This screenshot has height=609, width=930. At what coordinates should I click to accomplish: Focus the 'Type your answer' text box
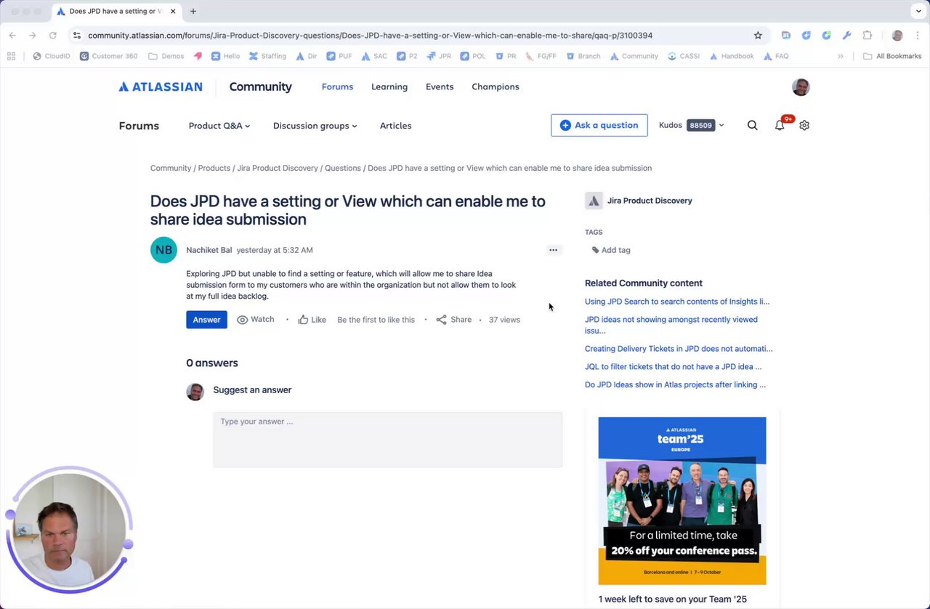(x=387, y=440)
